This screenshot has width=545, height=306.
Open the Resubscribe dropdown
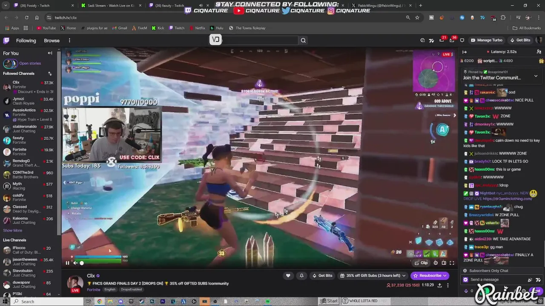click(430, 275)
